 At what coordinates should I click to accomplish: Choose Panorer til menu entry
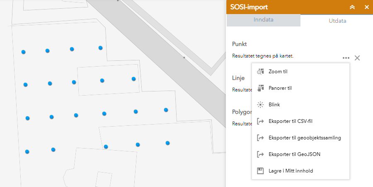[300, 88]
